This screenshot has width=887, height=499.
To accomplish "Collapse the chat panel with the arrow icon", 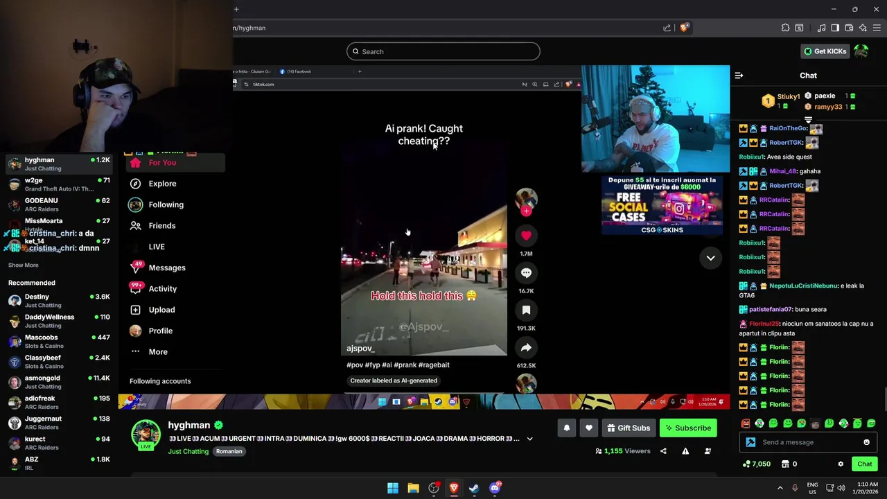I will pos(739,76).
